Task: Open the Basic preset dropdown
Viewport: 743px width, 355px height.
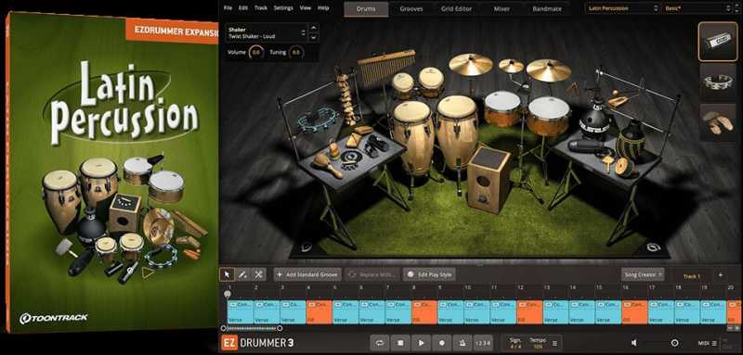Action: (x=697, y=8)
